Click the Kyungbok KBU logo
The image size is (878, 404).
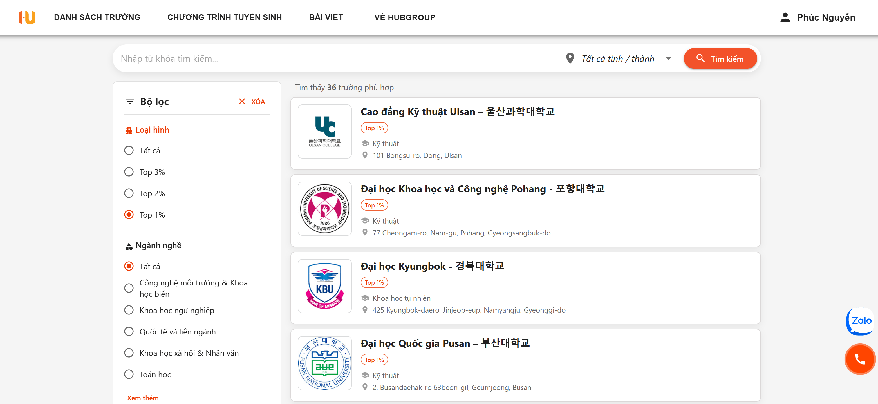[324, 286]
